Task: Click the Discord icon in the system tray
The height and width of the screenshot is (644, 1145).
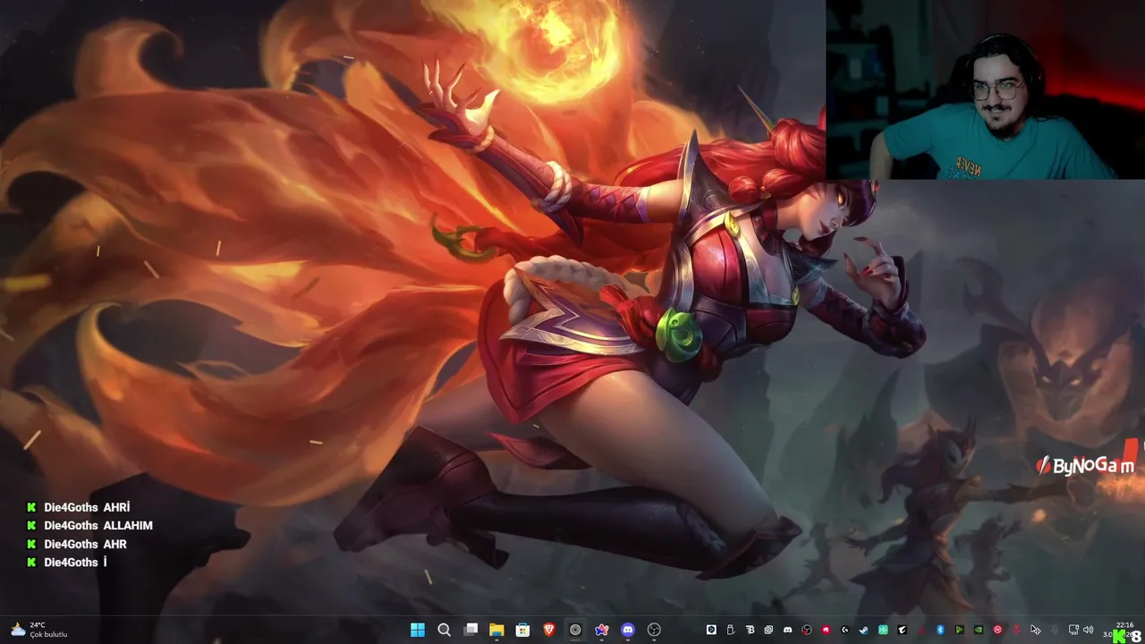Action: click(x=788, y=630)
